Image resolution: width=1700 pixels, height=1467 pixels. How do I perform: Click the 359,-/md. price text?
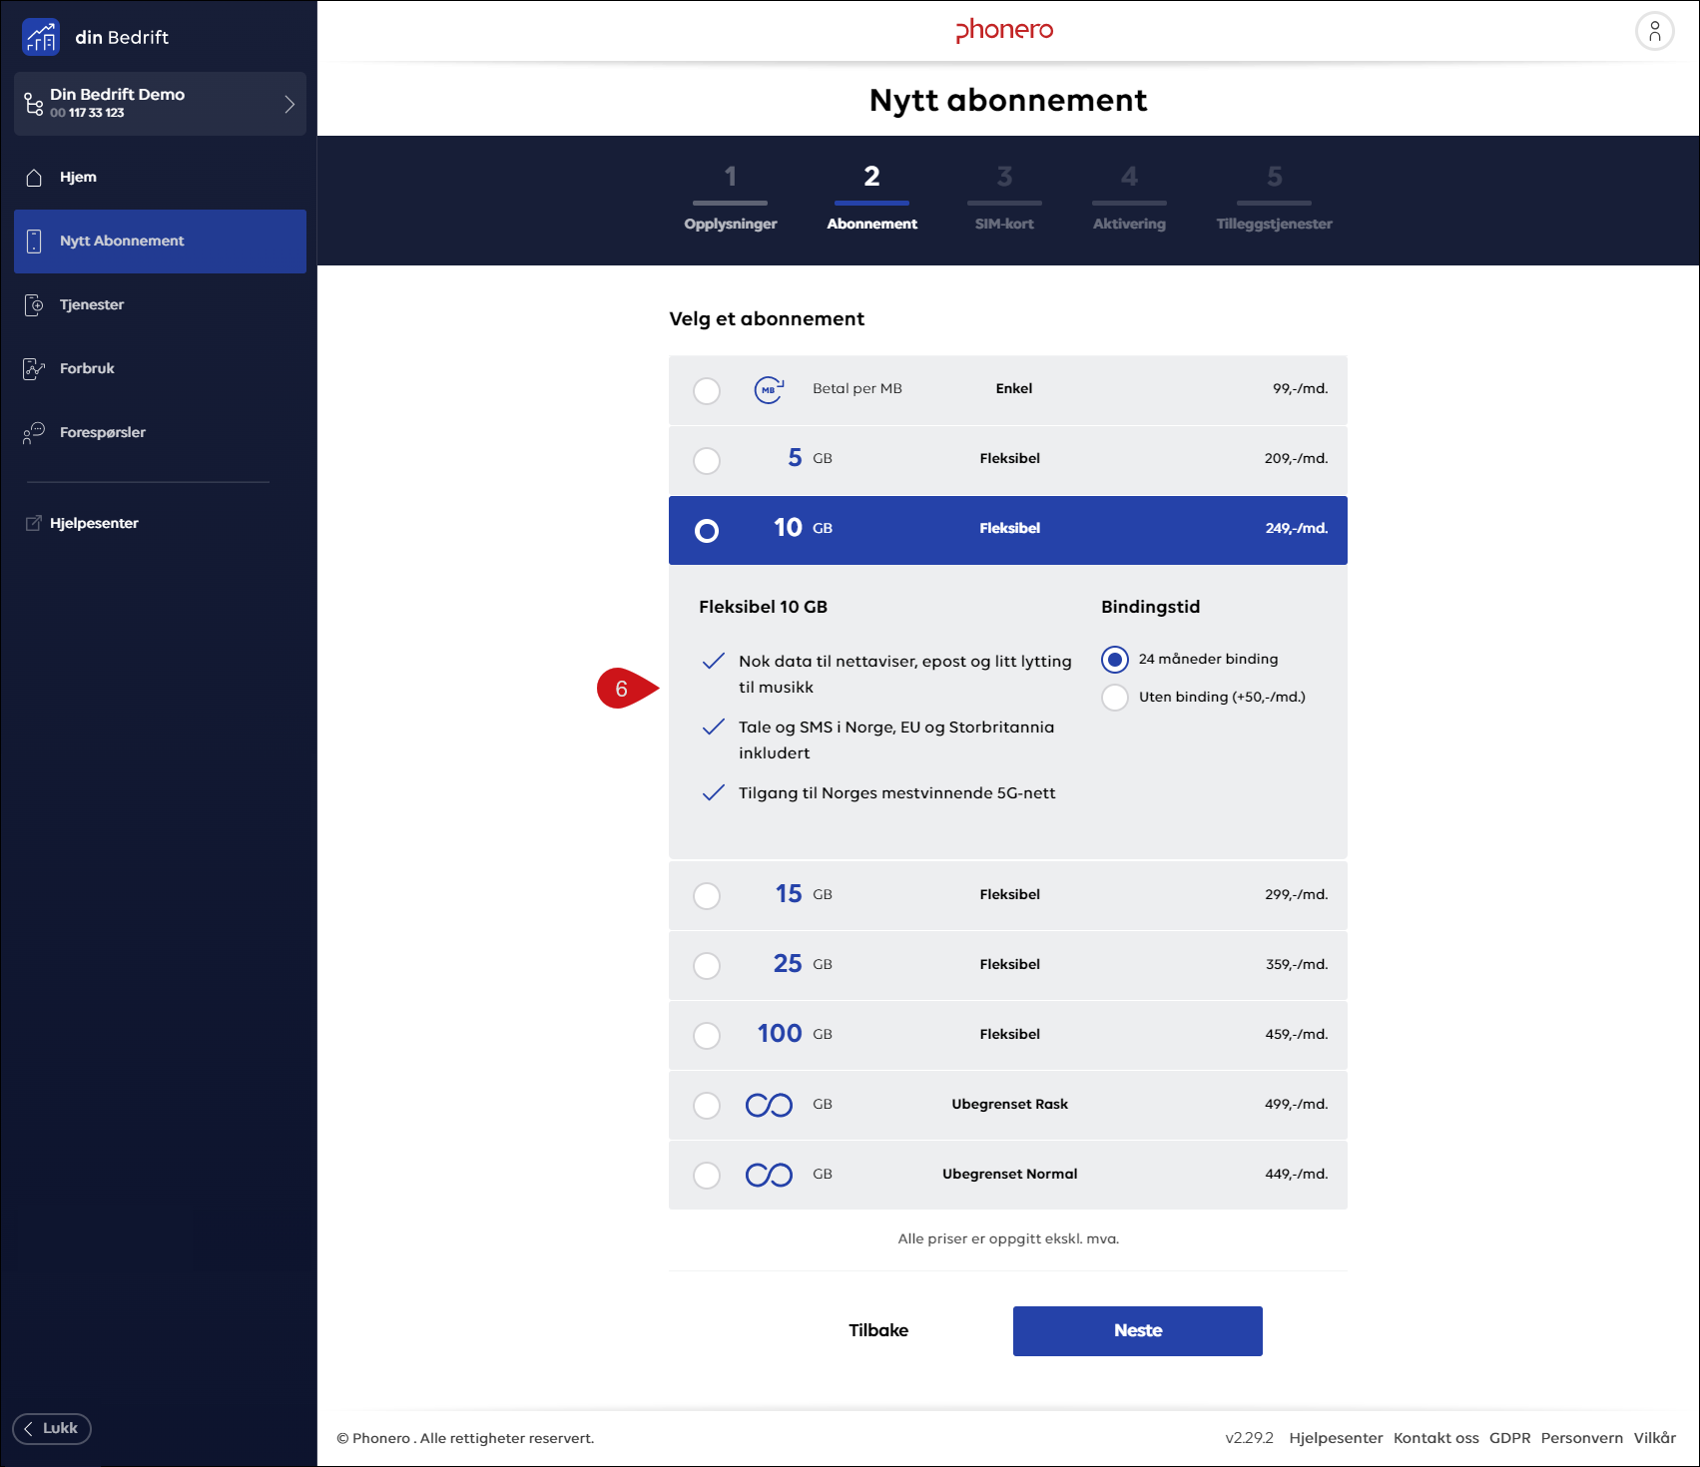click(1297, 965)
